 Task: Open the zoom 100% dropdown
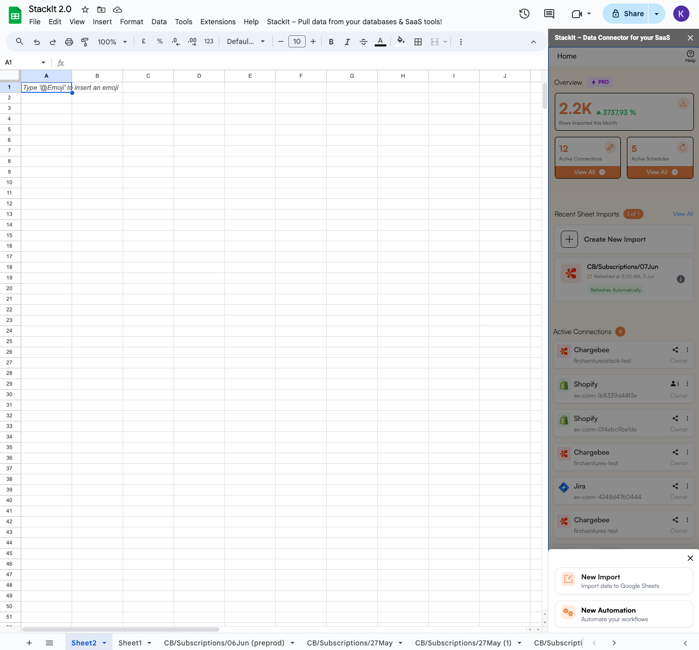coord(112,42)
